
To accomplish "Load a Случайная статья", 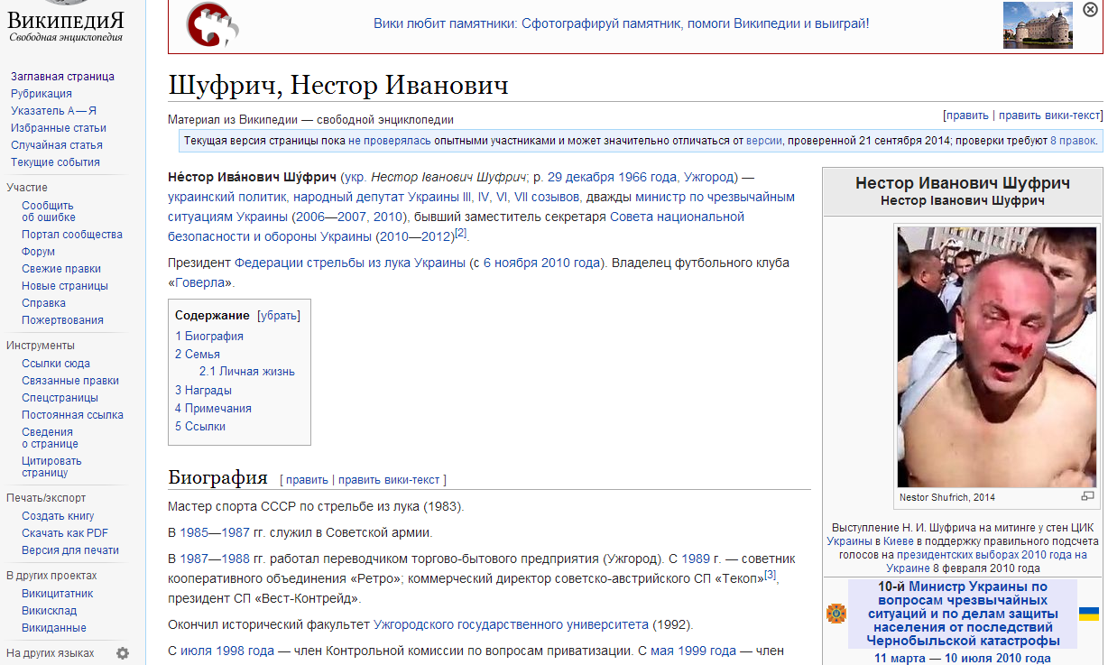I will click(x=57, y=145).
